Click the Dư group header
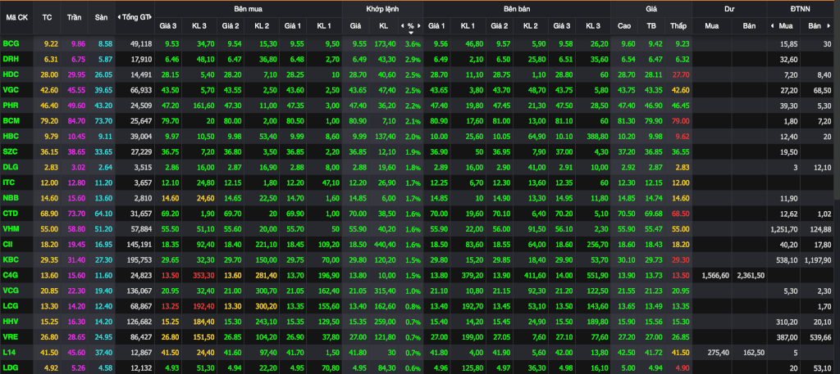This screenshot has height=374, width=840. [x=729, y=9]
